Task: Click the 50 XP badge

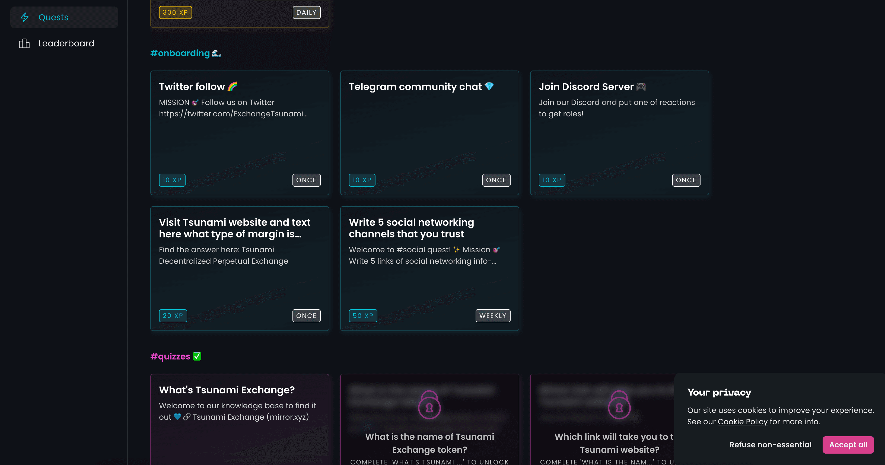Action: [x=363, y=316]
